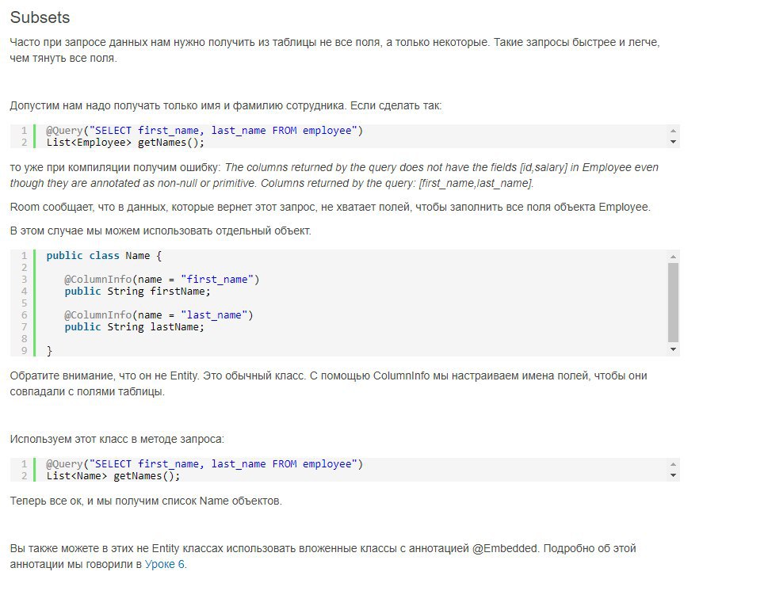Click scroll-down arrow of first getNames code block

(x=673, y=142)
